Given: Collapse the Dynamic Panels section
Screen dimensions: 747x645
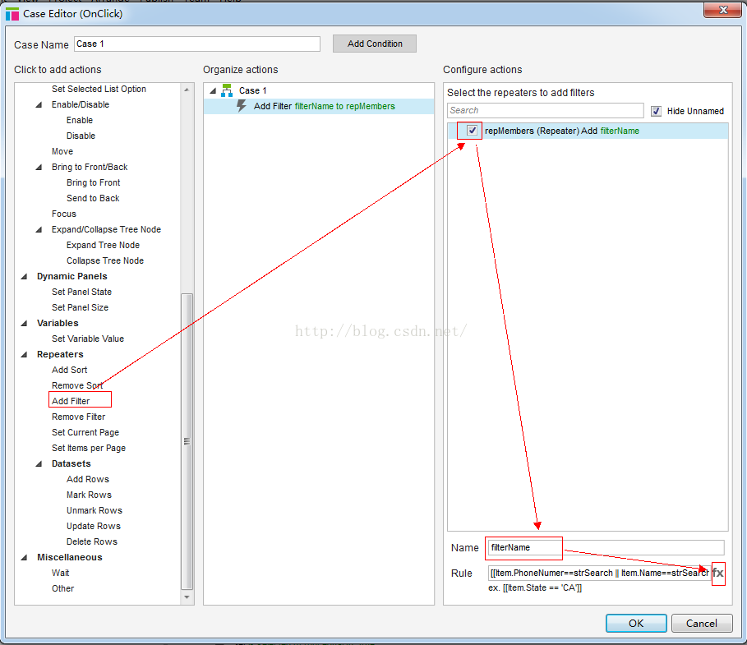Looking at the screenshot, I should (x=24, y=276).
